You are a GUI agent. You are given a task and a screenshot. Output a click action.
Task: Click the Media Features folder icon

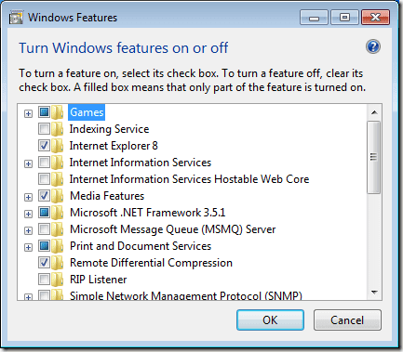click(58, 196)
